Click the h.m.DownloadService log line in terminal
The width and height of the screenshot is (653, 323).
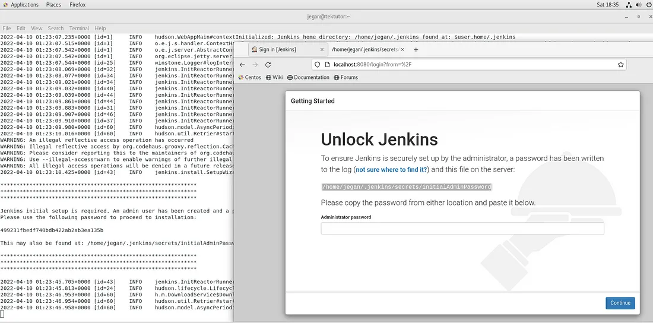coord(116,294)
